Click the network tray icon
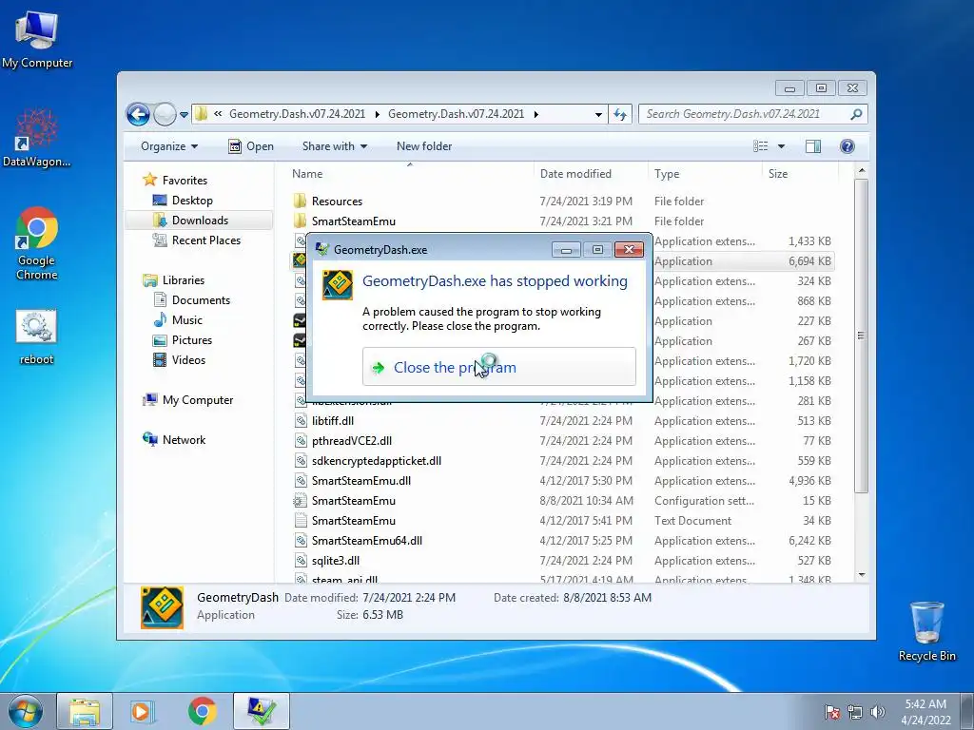Viewport: 974px width, 730px height. [855, 712]
